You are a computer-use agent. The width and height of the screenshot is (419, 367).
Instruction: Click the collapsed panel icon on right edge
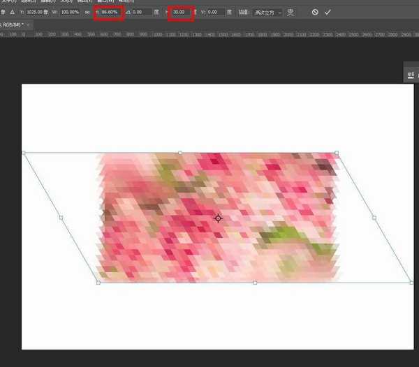(x=411, y=74)
